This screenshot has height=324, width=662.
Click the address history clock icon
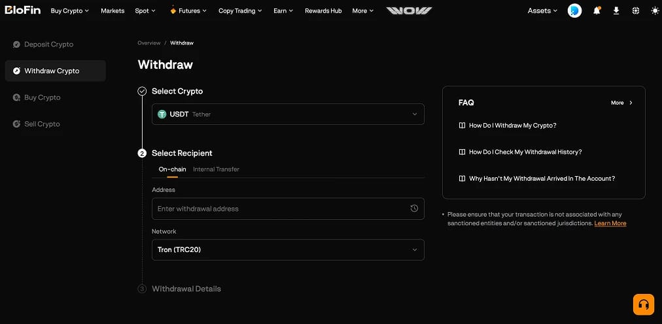[x=414, y=208]
